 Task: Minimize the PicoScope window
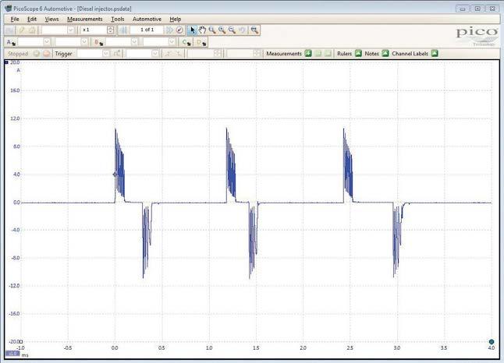pyautogui.click(x=463, y=9)
